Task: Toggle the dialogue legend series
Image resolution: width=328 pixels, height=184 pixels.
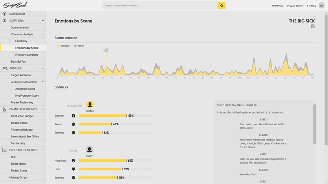Action: [x=64, y=46]
